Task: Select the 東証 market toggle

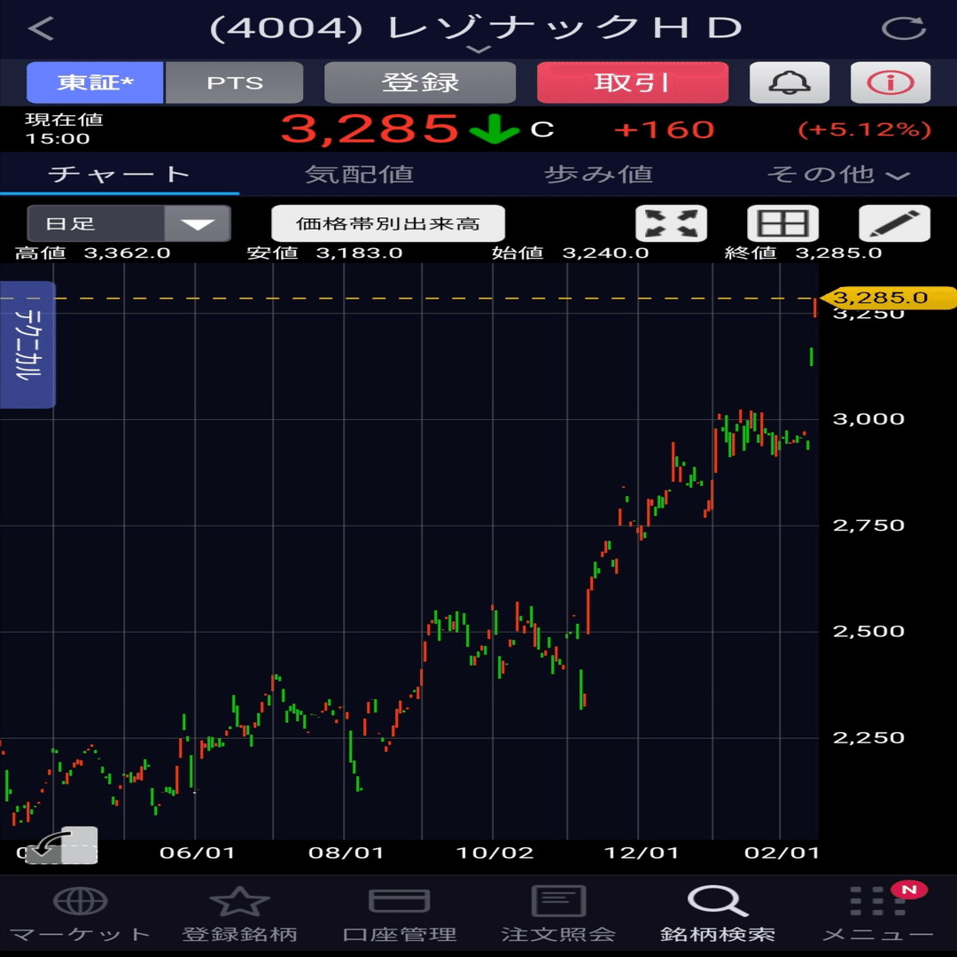Action: pyautogui.click(x=95, y=82)
